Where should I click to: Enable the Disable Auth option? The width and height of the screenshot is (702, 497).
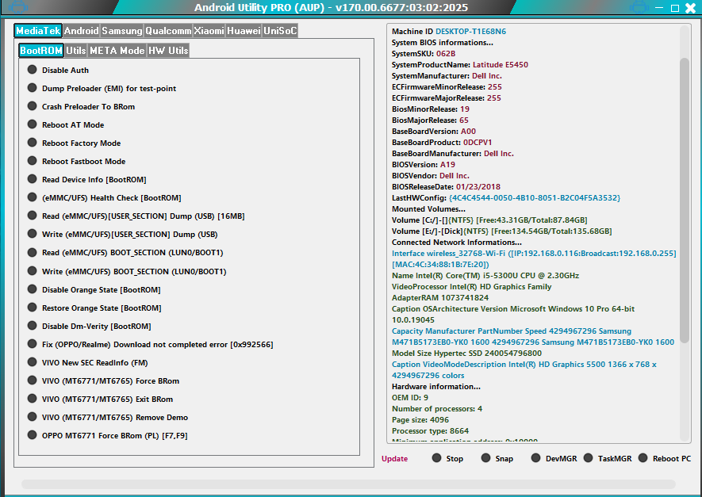point(32,70)
